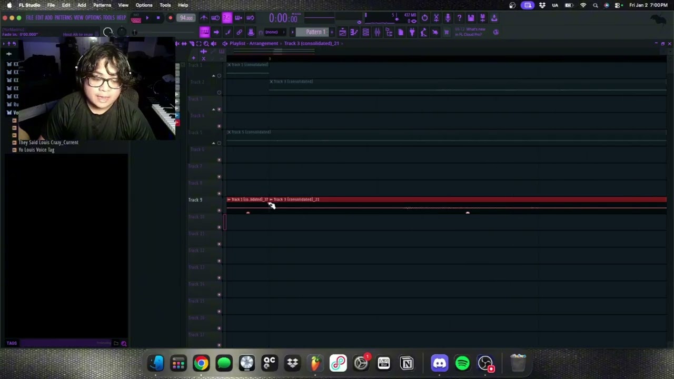This screenshot has height=379, width=674.
Task: Open the playlist view icon
Action: (343, 32)
